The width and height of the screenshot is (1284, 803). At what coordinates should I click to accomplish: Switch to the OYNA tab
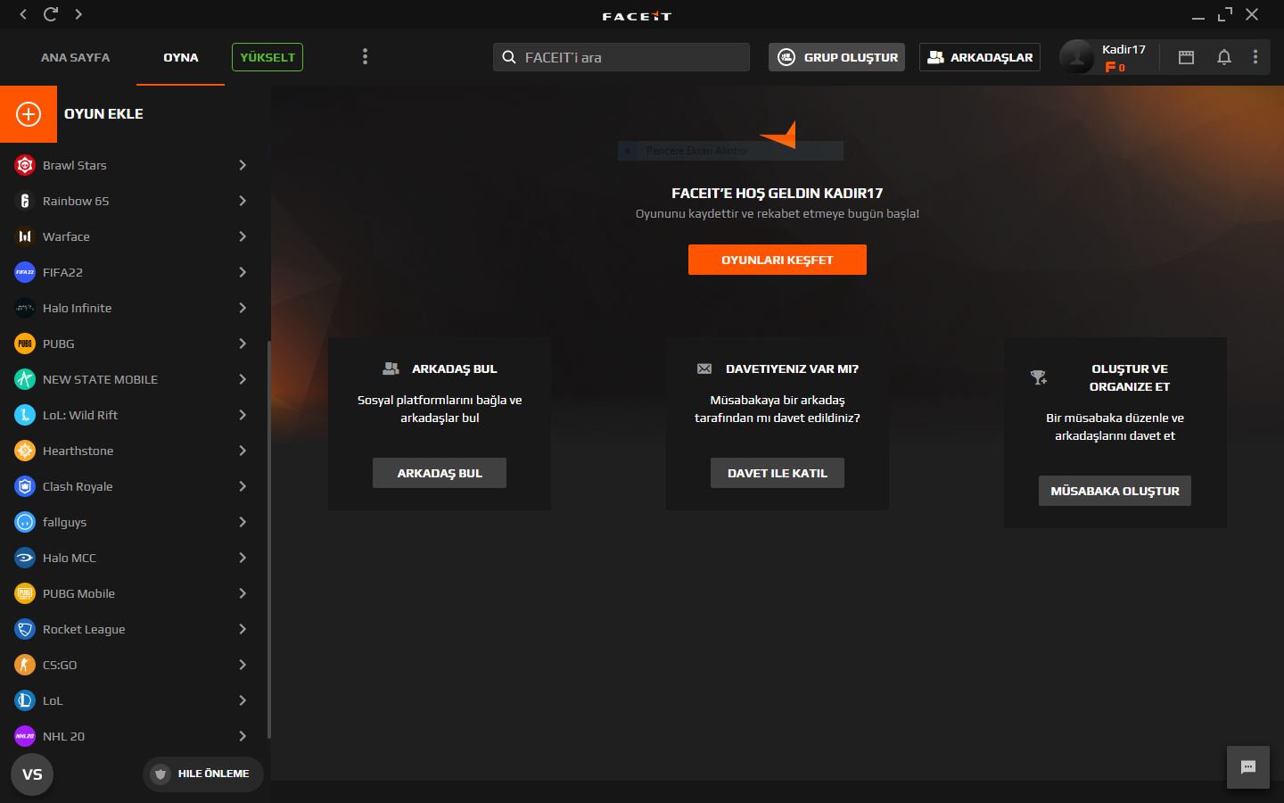coord(181,57)
